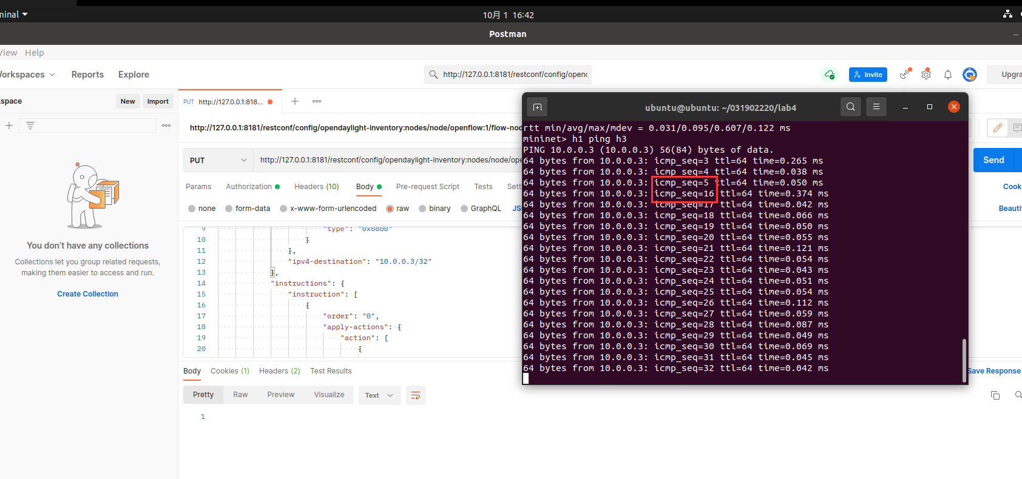Switch to the Params tab
The width and height of the screenshot is (1022, 479).
[x=198, y=187]
